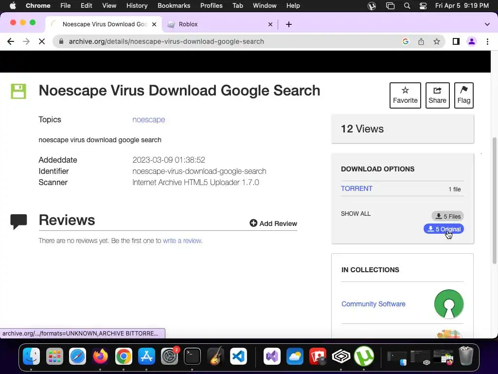The image size is (498, 374).
Task: Share this page from the address bar
Action: pos(421,41)
